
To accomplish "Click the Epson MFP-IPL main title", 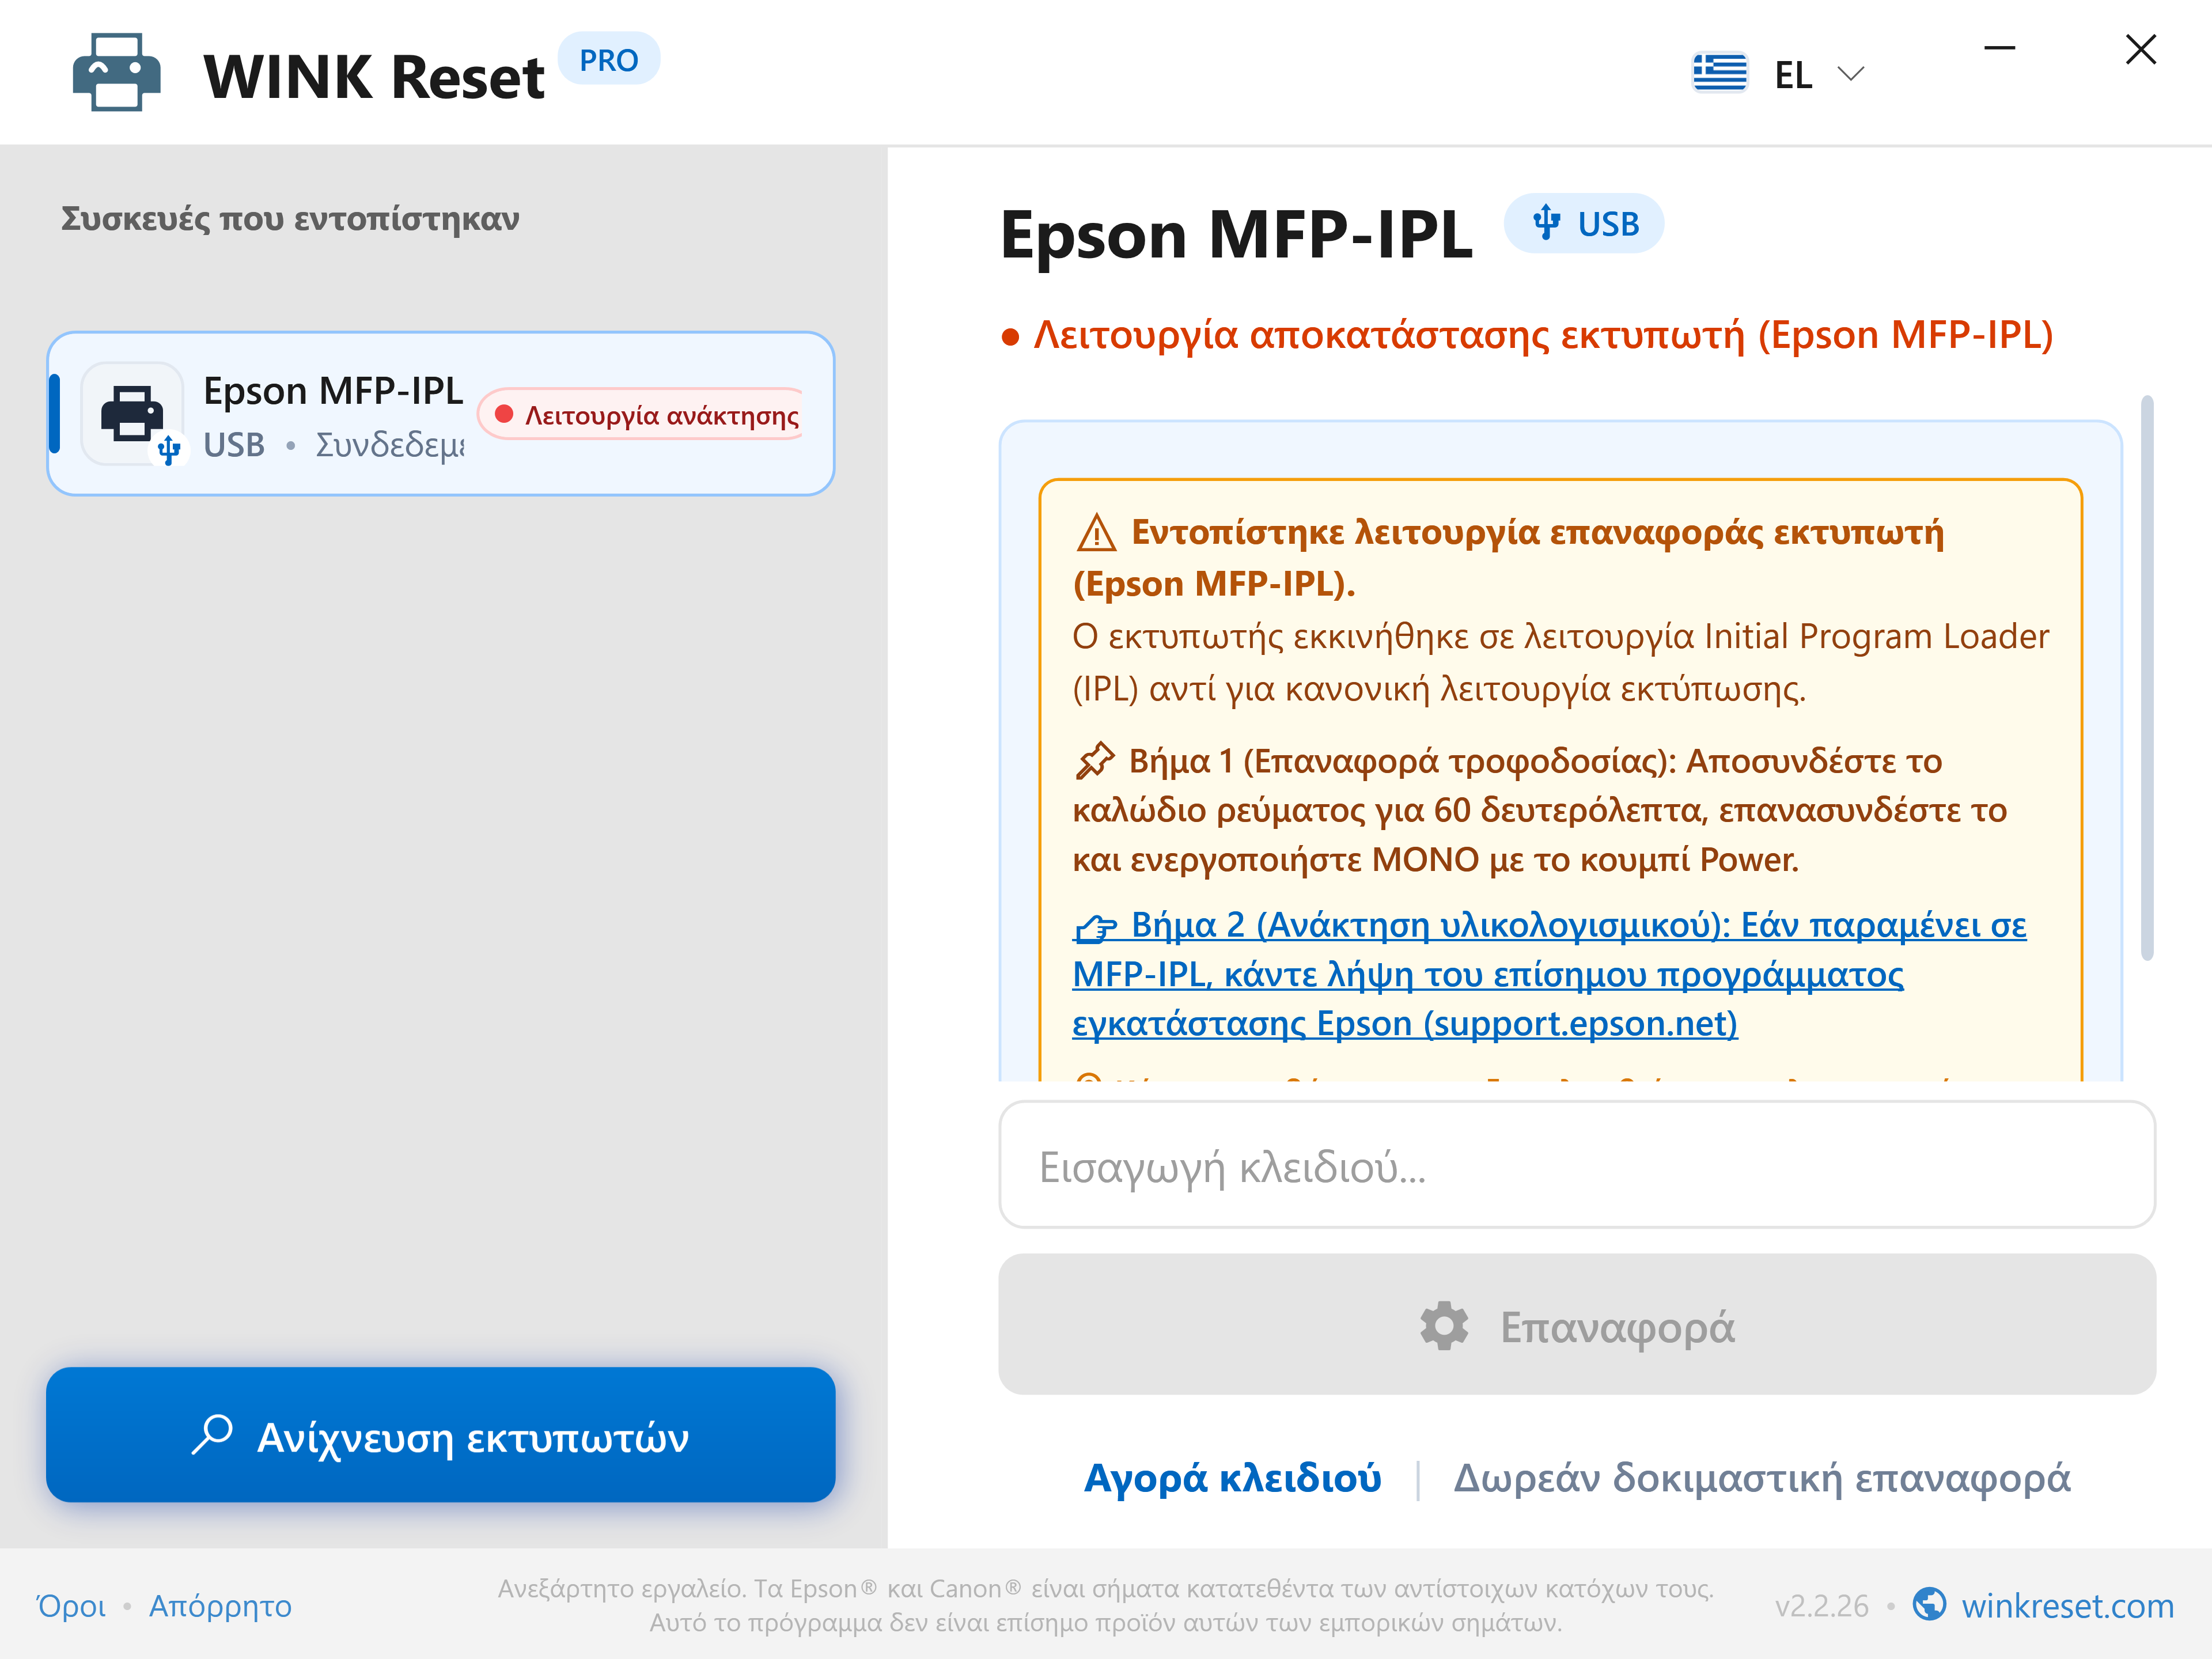I will (1236, 236).
